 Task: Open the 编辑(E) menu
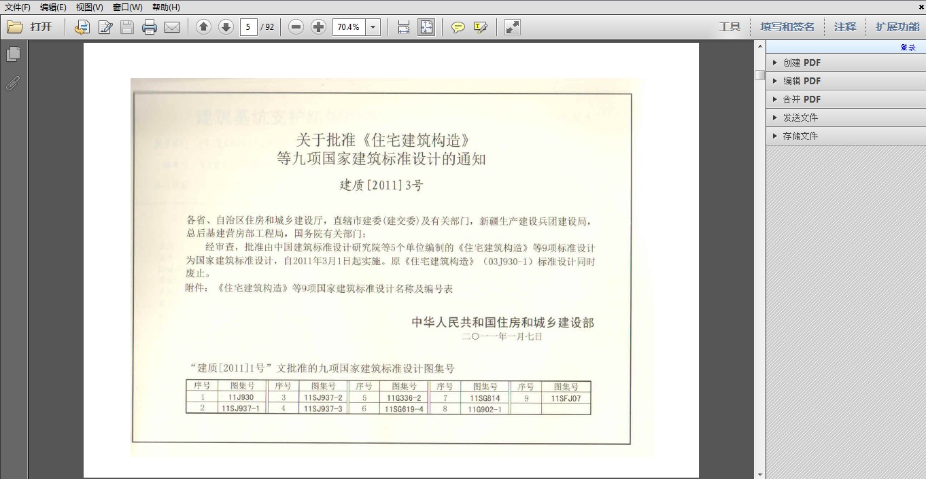(53, 7)
